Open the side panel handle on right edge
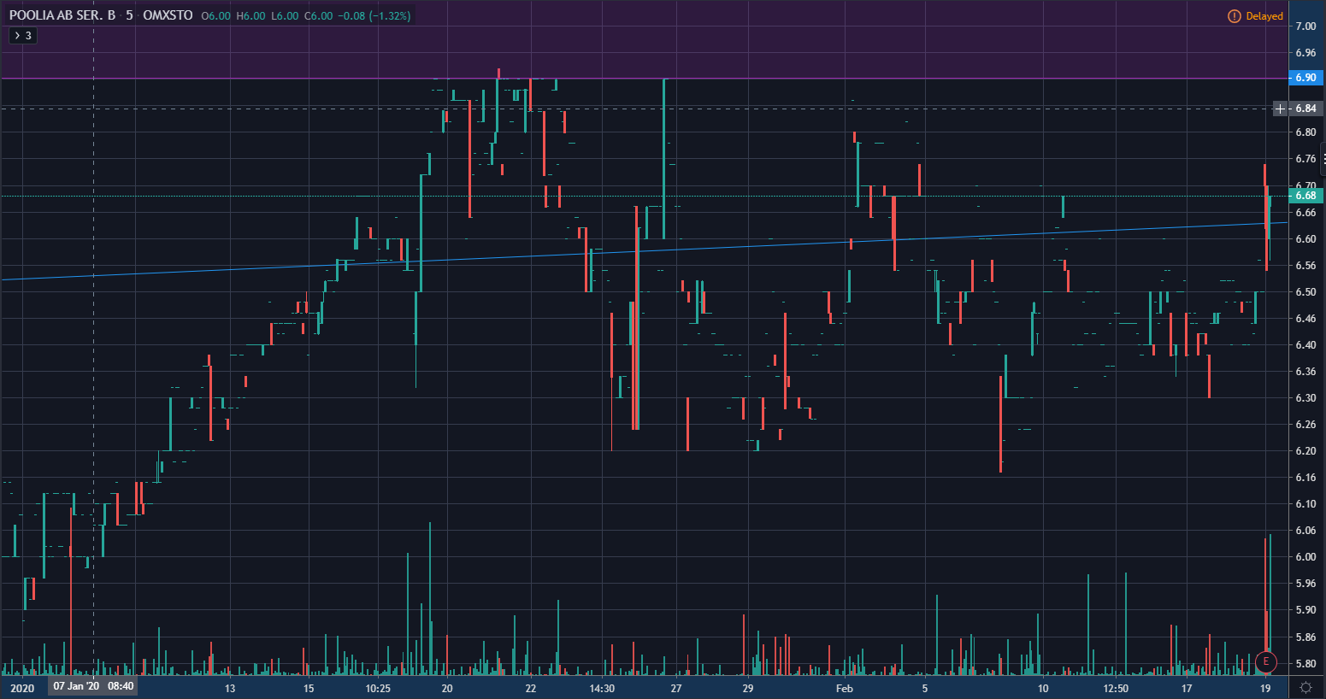The image size is (1326, 699). [1323, 157]
